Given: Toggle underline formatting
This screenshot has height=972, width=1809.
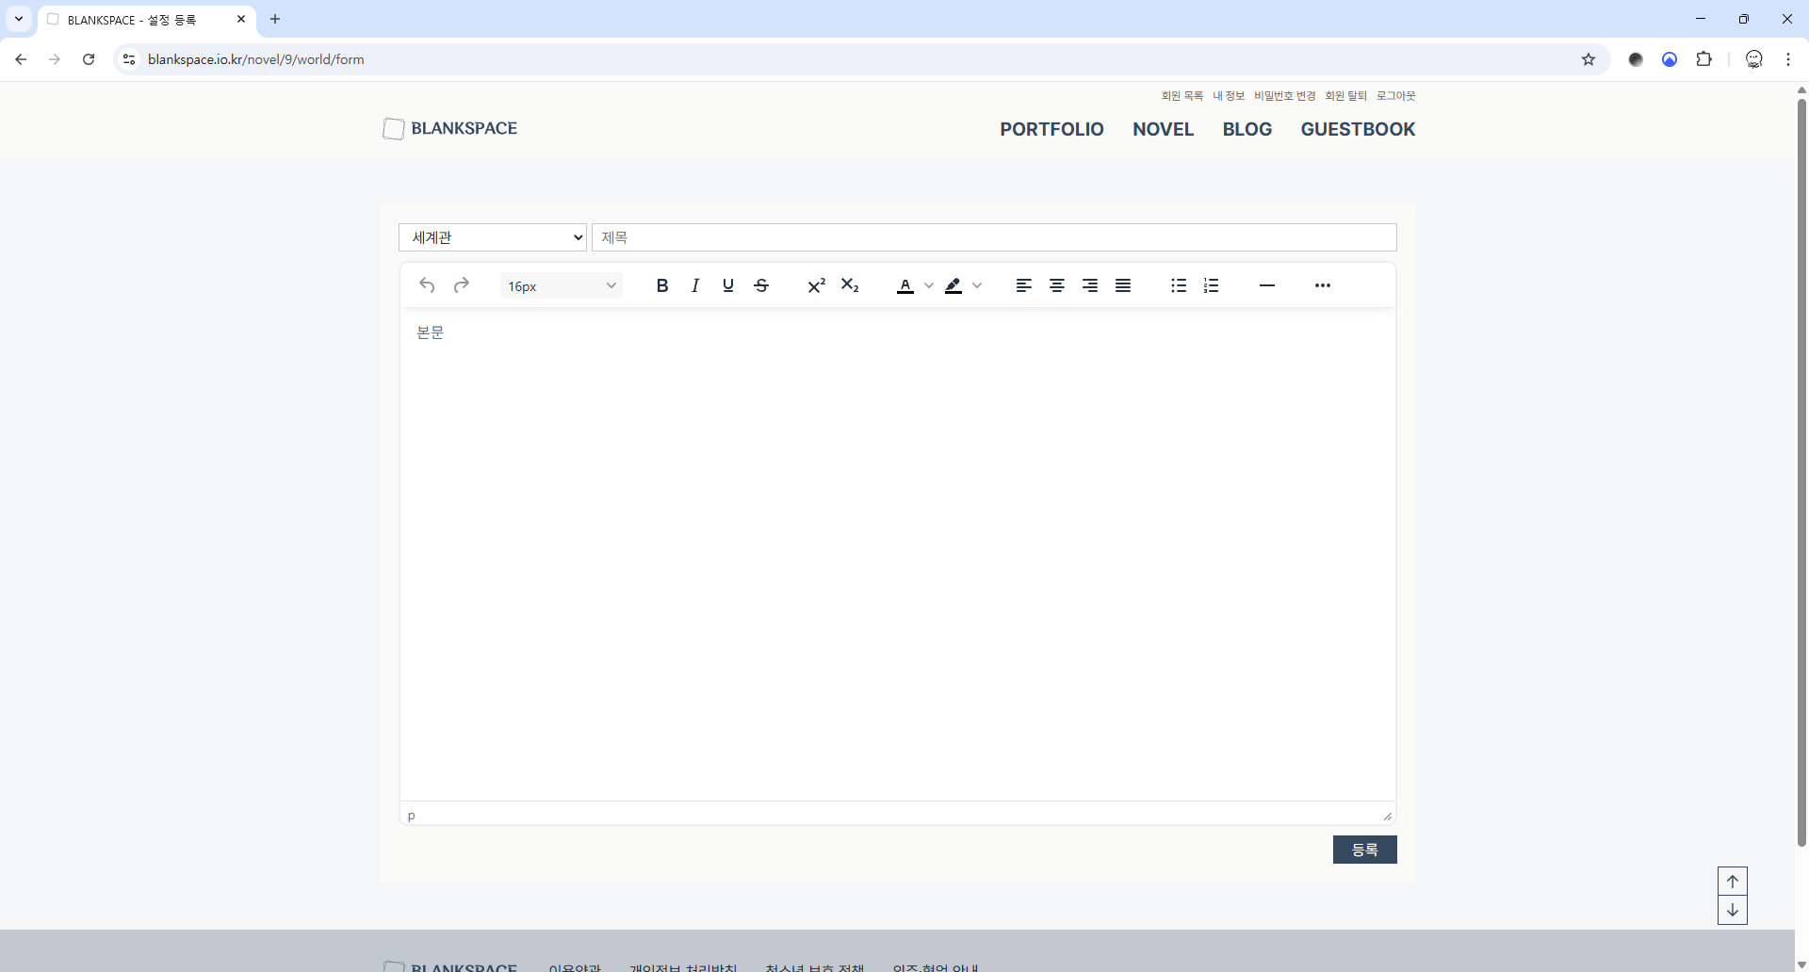Looking at the screenshot, I should pyautogui.click(x=728, y=285).
